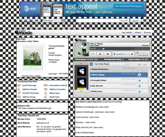Click the Instant Message link

tap(31, 93)
